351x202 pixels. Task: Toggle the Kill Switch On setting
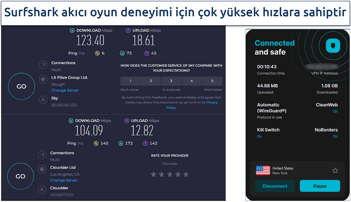click(259, 137)
